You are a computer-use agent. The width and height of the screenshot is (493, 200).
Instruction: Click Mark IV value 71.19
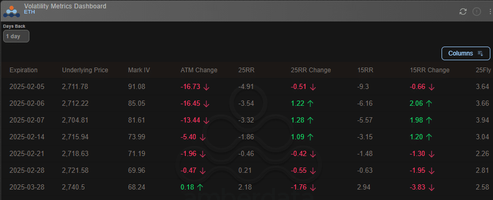(x=137, y=153)
